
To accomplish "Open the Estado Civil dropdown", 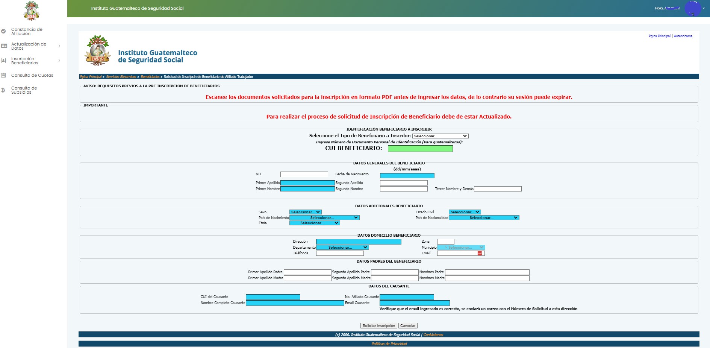I will (x=465, y=212).
